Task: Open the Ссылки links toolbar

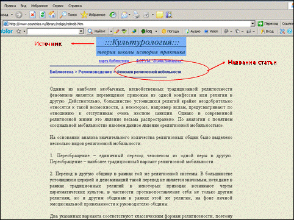Action: point(287,24)
